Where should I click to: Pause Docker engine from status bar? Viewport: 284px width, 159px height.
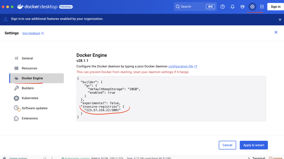[45, 158]
